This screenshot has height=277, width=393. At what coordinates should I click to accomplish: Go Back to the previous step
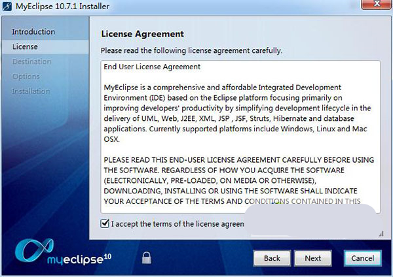coord(272,258)
